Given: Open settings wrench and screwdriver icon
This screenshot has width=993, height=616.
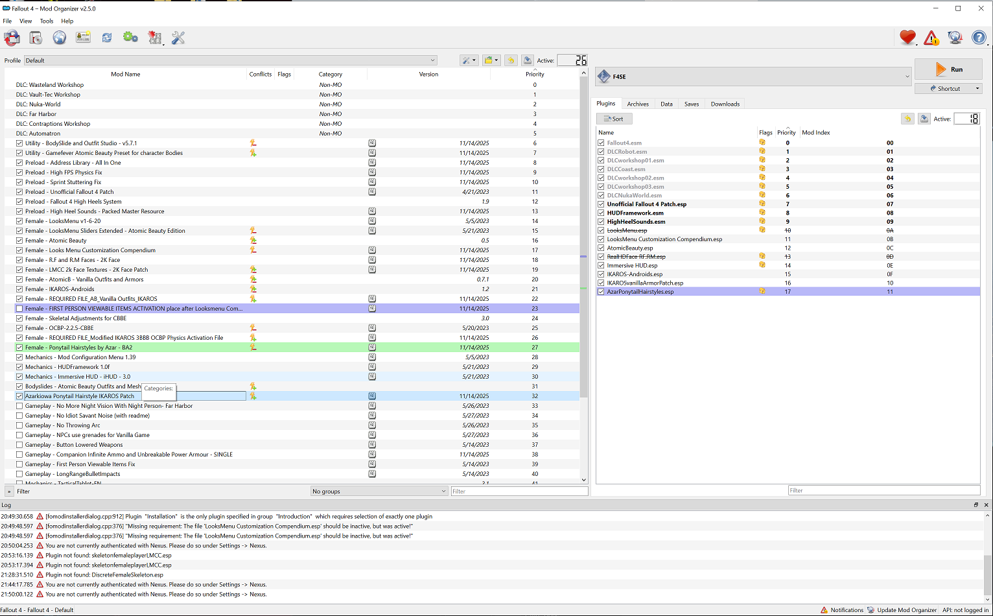Looking at the screenshot, I should pos(178,38).
